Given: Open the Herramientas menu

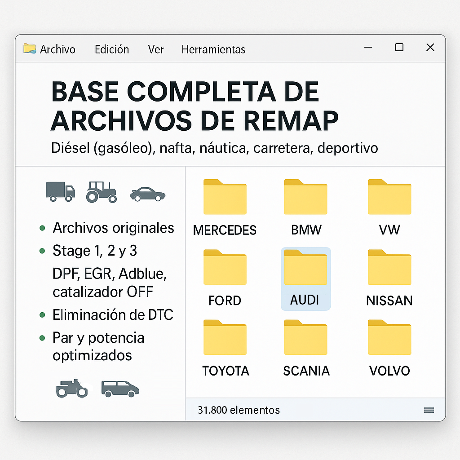Looking at the screenshot, I should click(x=213, y=49).
